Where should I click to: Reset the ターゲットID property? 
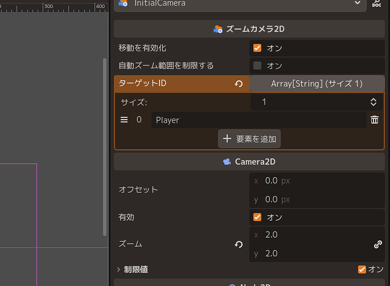click(238, 84)
